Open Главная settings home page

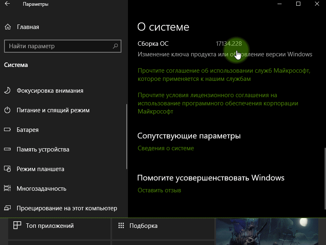[28, 27]
